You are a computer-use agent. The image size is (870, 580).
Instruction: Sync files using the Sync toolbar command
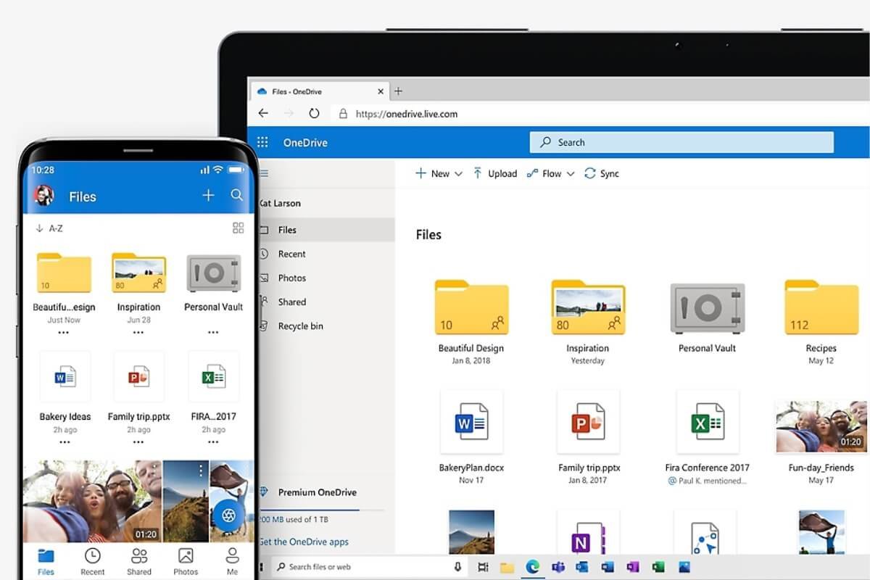click(602, 173)
